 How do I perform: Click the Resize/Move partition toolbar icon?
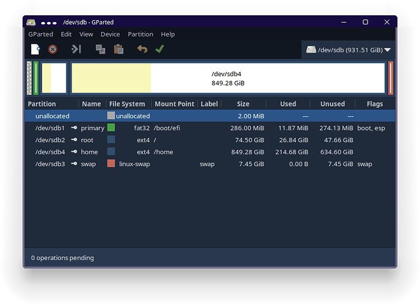click(76, 49)
